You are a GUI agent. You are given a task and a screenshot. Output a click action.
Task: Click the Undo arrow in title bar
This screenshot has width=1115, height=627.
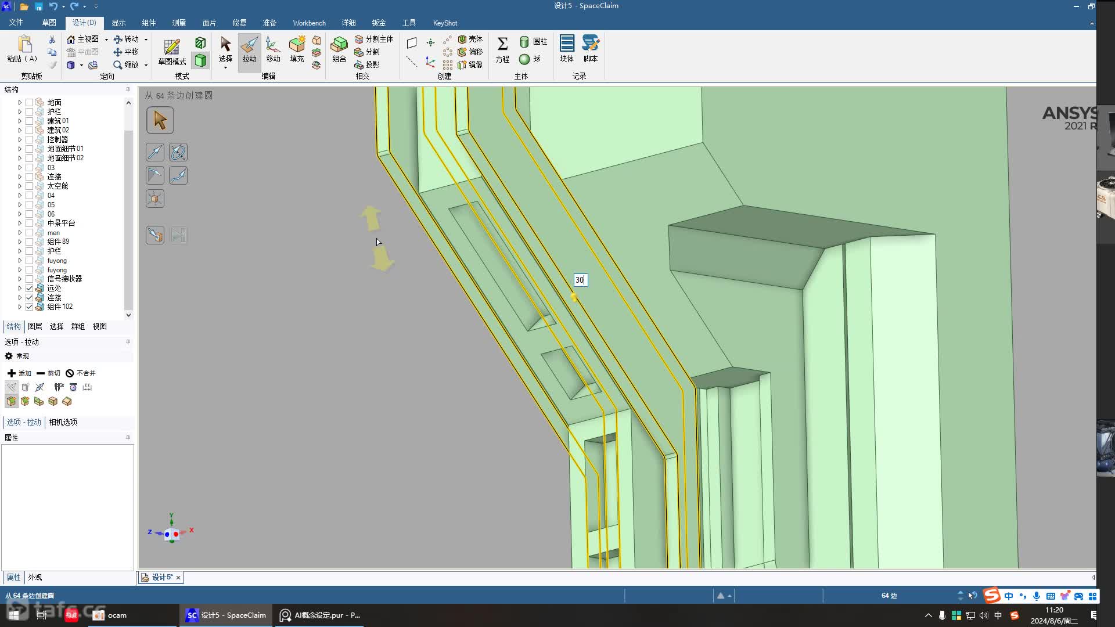coord(53,6)
